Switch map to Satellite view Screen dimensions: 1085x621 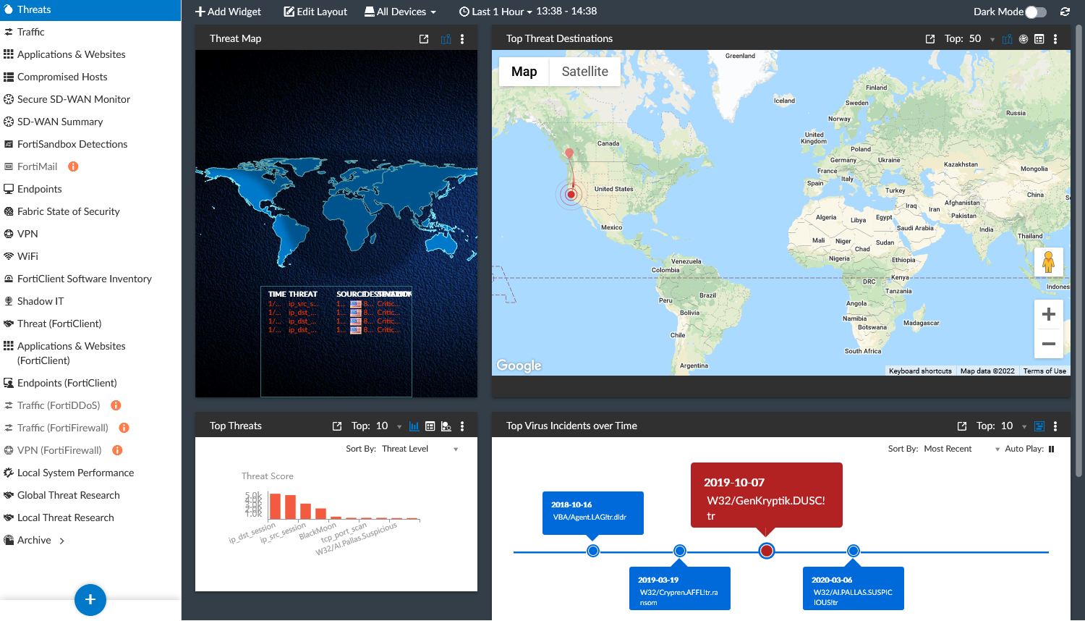point(584,72)
